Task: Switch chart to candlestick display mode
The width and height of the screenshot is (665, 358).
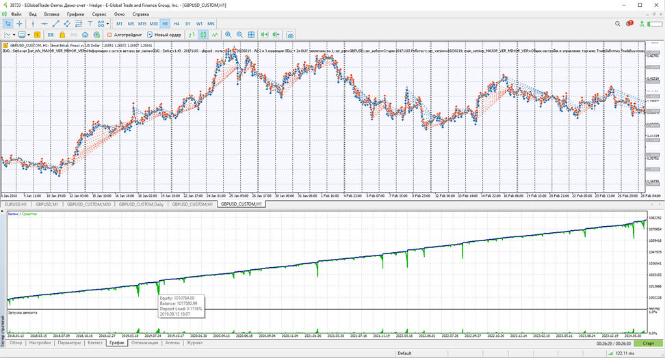Action: [x=204, y=35]
